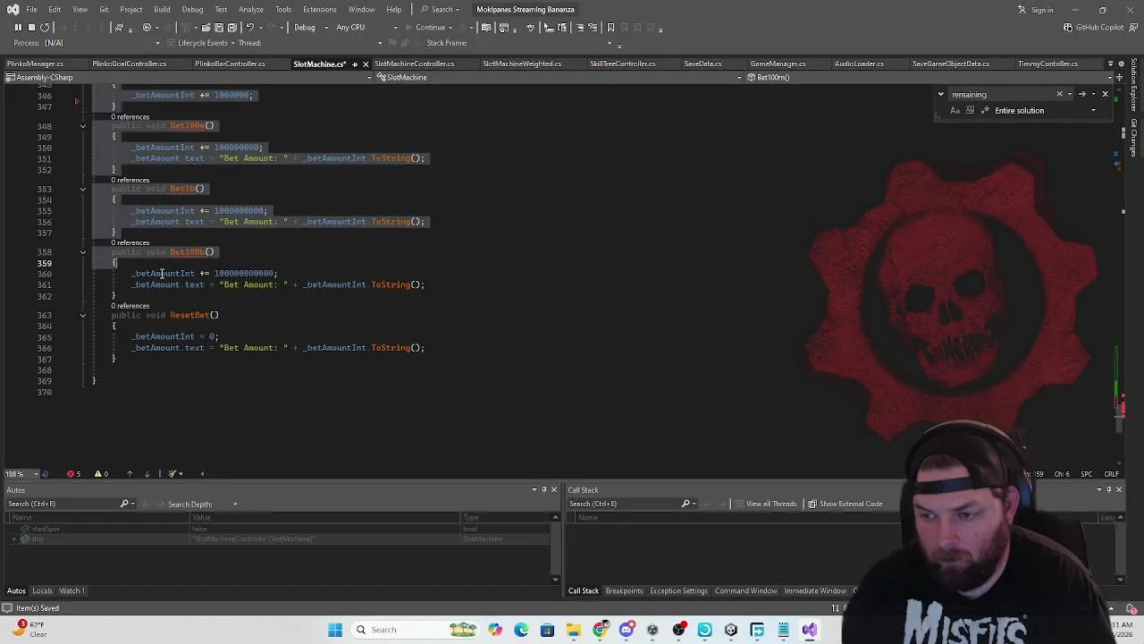1144x644 pixels.
Task: Switch to the Watch 1 tab
Action: [71, 591]
